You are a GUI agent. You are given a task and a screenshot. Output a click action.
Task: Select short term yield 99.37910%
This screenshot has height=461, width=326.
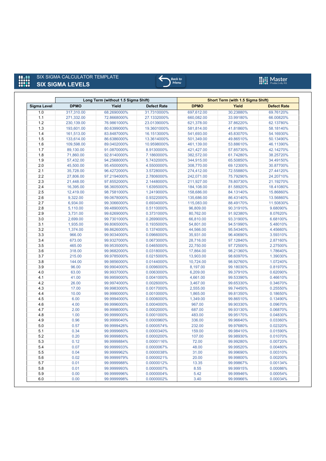(238, 272)
